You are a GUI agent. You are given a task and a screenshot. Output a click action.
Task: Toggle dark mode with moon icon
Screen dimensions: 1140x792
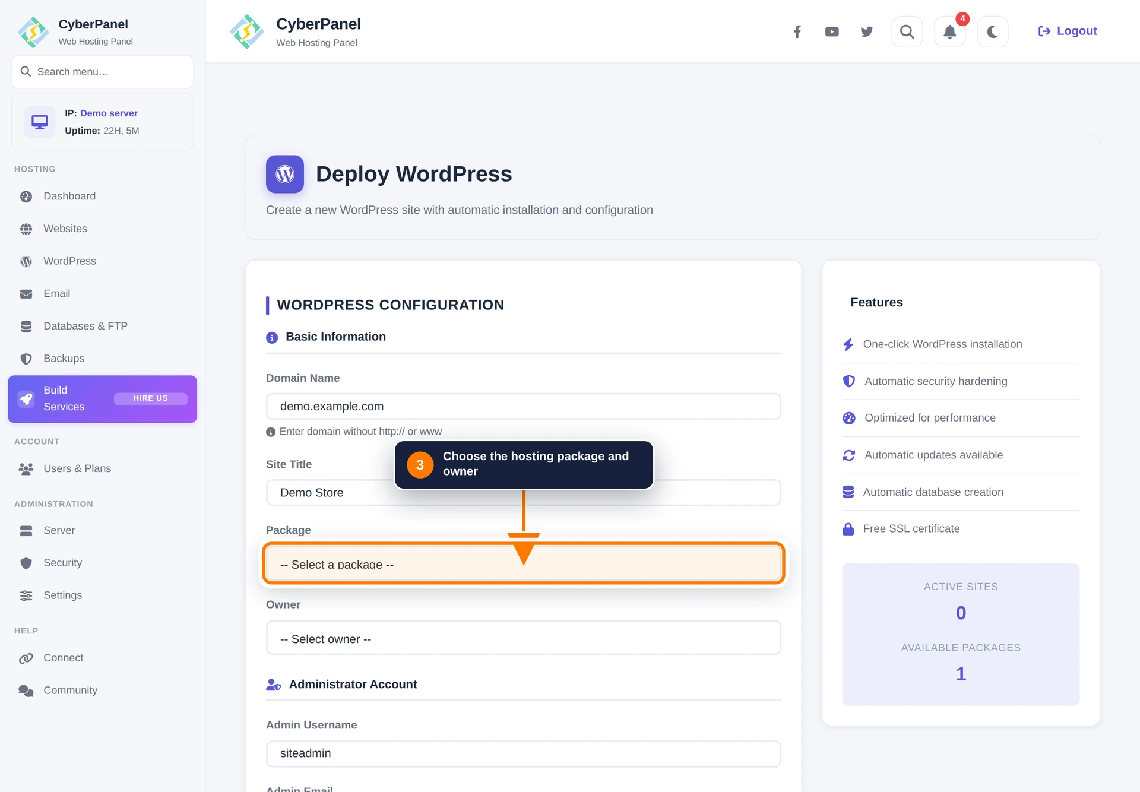click(992, 31)
